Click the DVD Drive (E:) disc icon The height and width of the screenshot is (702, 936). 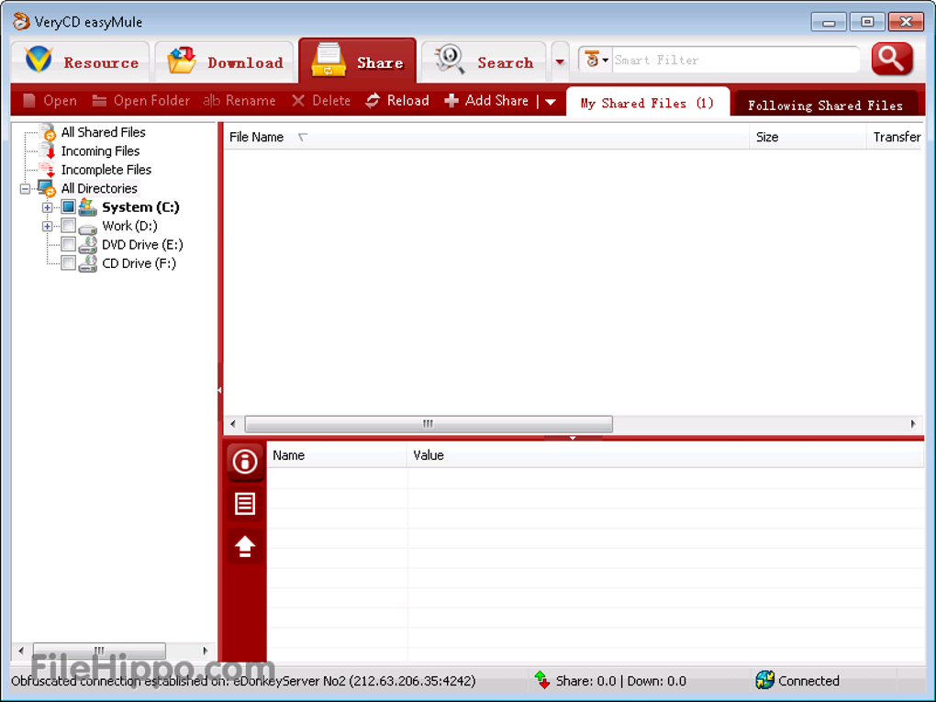pos(88,245)
